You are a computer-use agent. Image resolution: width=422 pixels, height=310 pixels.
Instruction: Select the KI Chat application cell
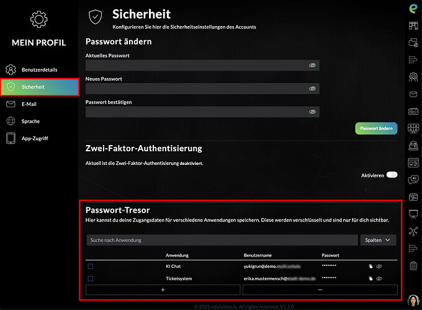(x=173, y=266)
